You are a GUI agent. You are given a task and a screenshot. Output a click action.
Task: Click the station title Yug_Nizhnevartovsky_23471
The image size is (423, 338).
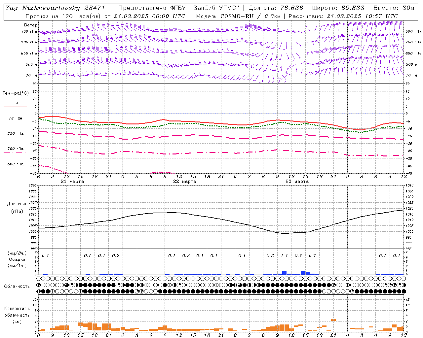coord(55,8)
